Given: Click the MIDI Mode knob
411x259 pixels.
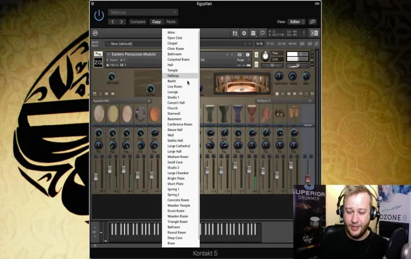Looking at the screenshot, I should coord(111,76).
